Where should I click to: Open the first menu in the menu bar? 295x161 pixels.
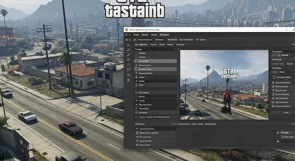pos(136,35)
